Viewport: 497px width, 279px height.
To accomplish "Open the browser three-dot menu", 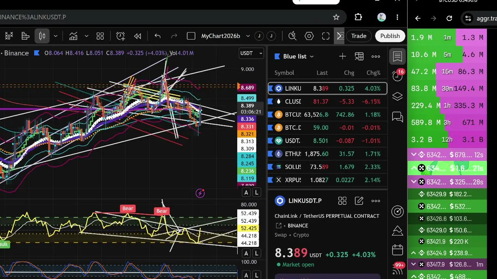I will (x=397, y=17).
